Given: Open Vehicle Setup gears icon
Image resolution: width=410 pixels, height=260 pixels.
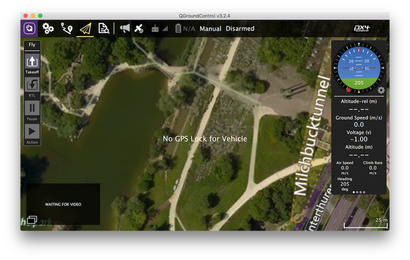Looking at the screenshot, I should [x=48, y=29].
